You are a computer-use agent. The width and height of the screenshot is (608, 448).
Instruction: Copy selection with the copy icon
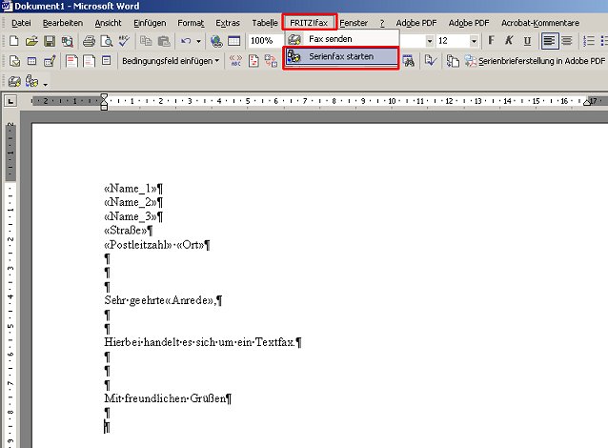[146, 41]
